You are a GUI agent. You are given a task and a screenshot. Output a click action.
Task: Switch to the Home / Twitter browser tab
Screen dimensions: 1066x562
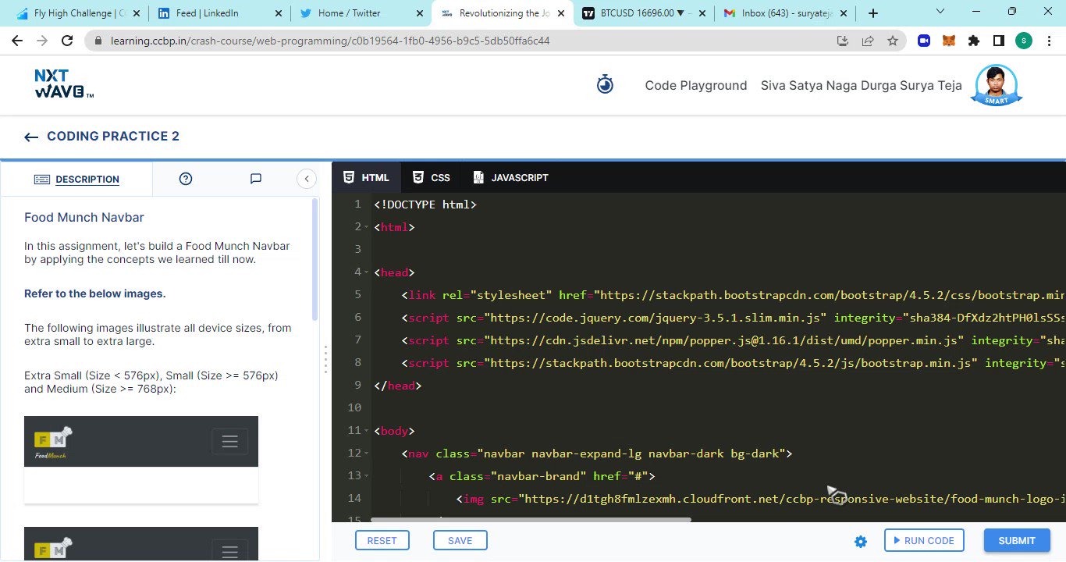pyautogui.click(x=360, y=13)
